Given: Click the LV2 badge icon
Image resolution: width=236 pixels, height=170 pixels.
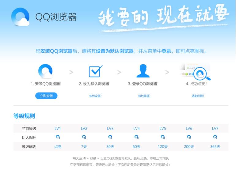Looking at the screenshot, I should tap(84, 137).
